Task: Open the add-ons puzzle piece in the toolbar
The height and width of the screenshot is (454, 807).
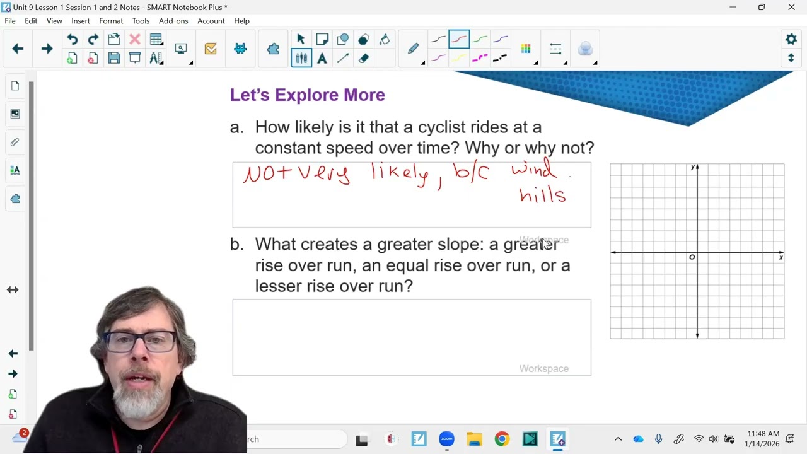Action: 273,49
